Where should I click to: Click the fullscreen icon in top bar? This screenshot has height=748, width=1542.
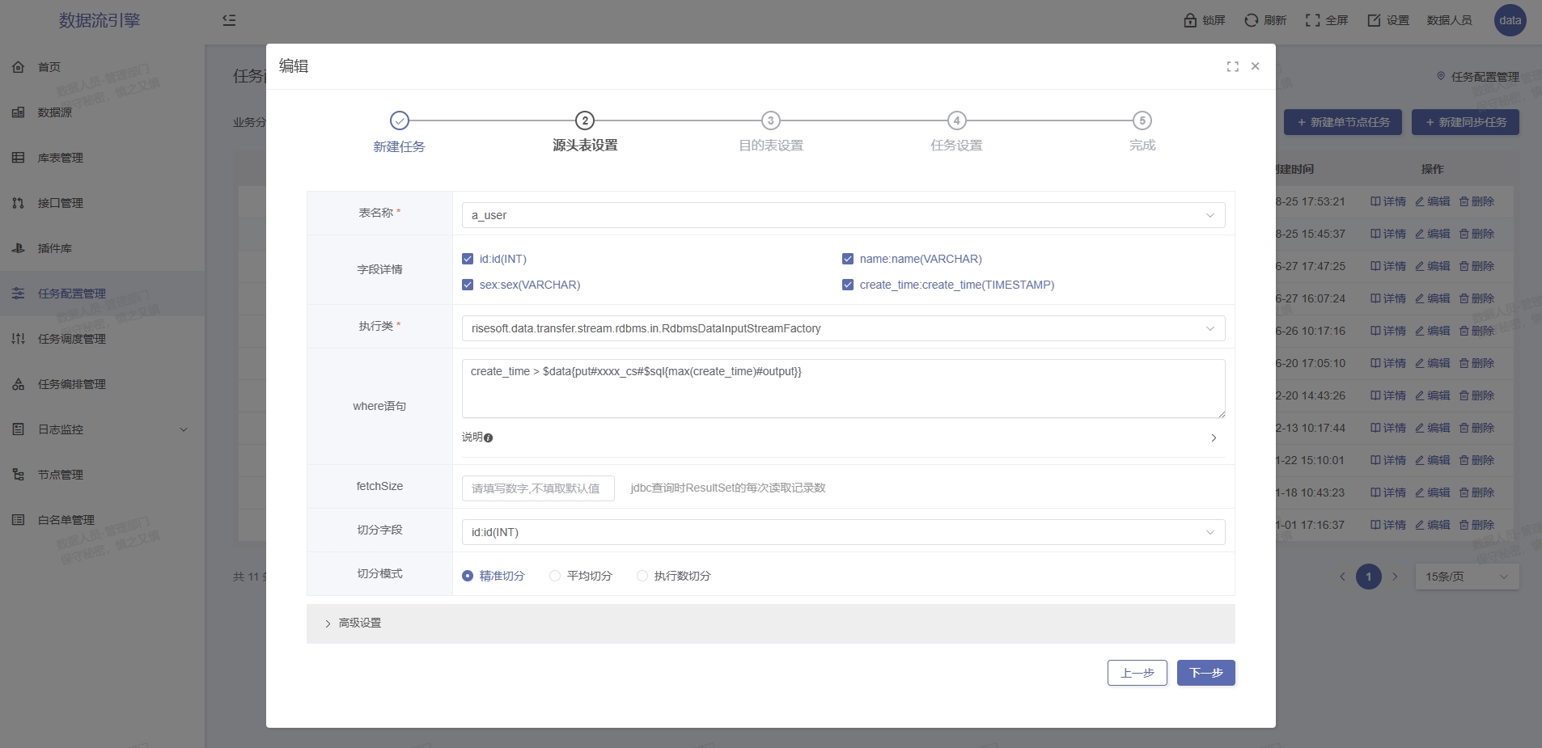coord(1312,20)
